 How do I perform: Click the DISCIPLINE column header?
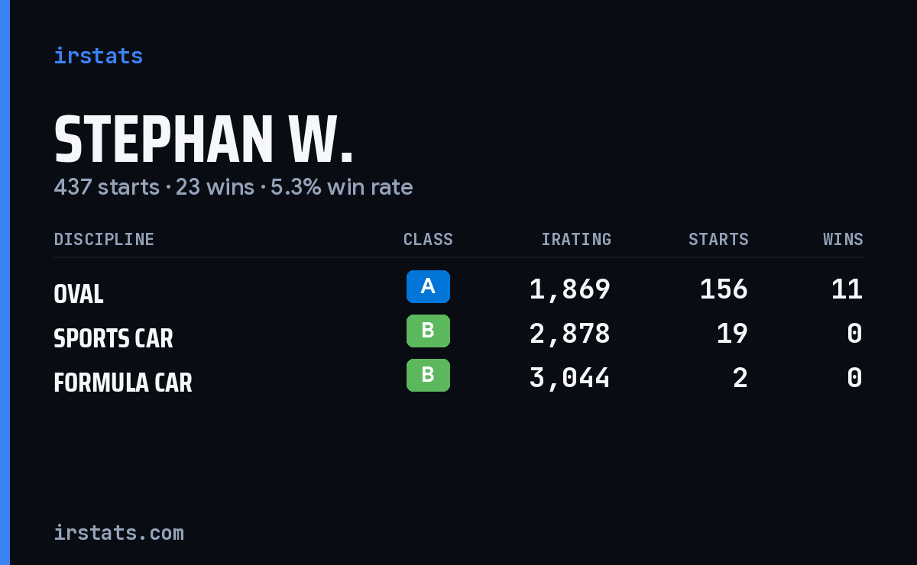click(x=104, y=240)
